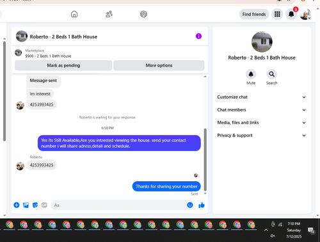Click the network tray icon
Viewport: 320px width, 242px height.
click(280, 224)
